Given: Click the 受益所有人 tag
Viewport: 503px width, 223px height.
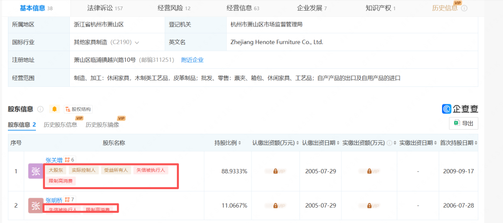Looking at the screenshot, I should [x=116, y=170].
